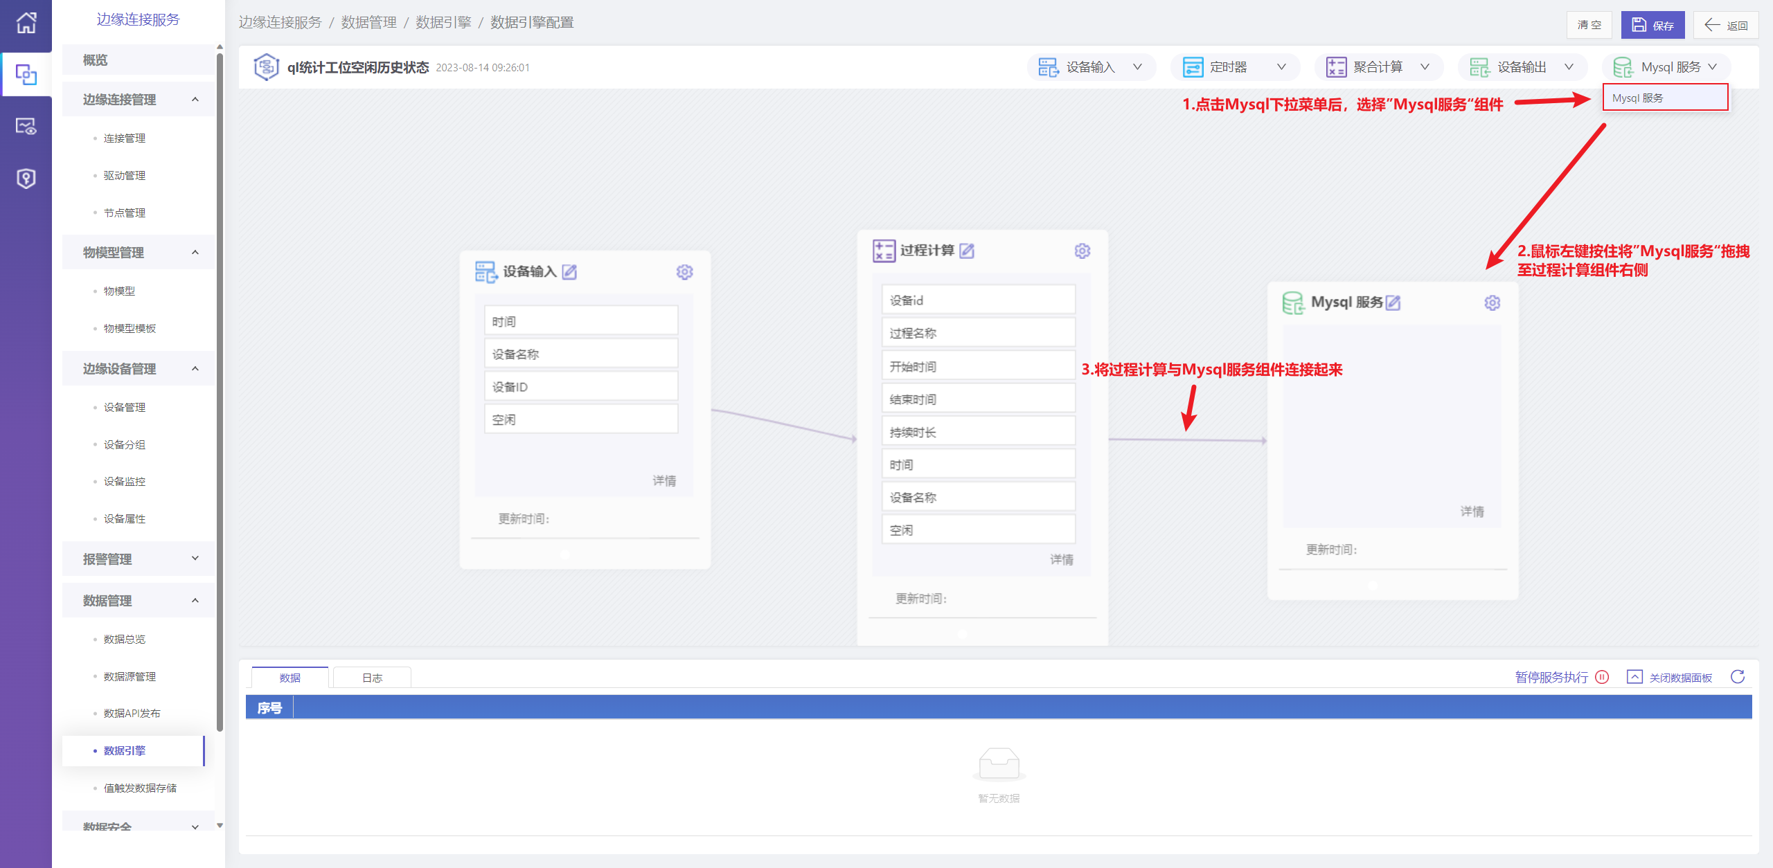1773x868 pixels.
Task: Click the data engine logo beside the title
Action: click(266, 67)
